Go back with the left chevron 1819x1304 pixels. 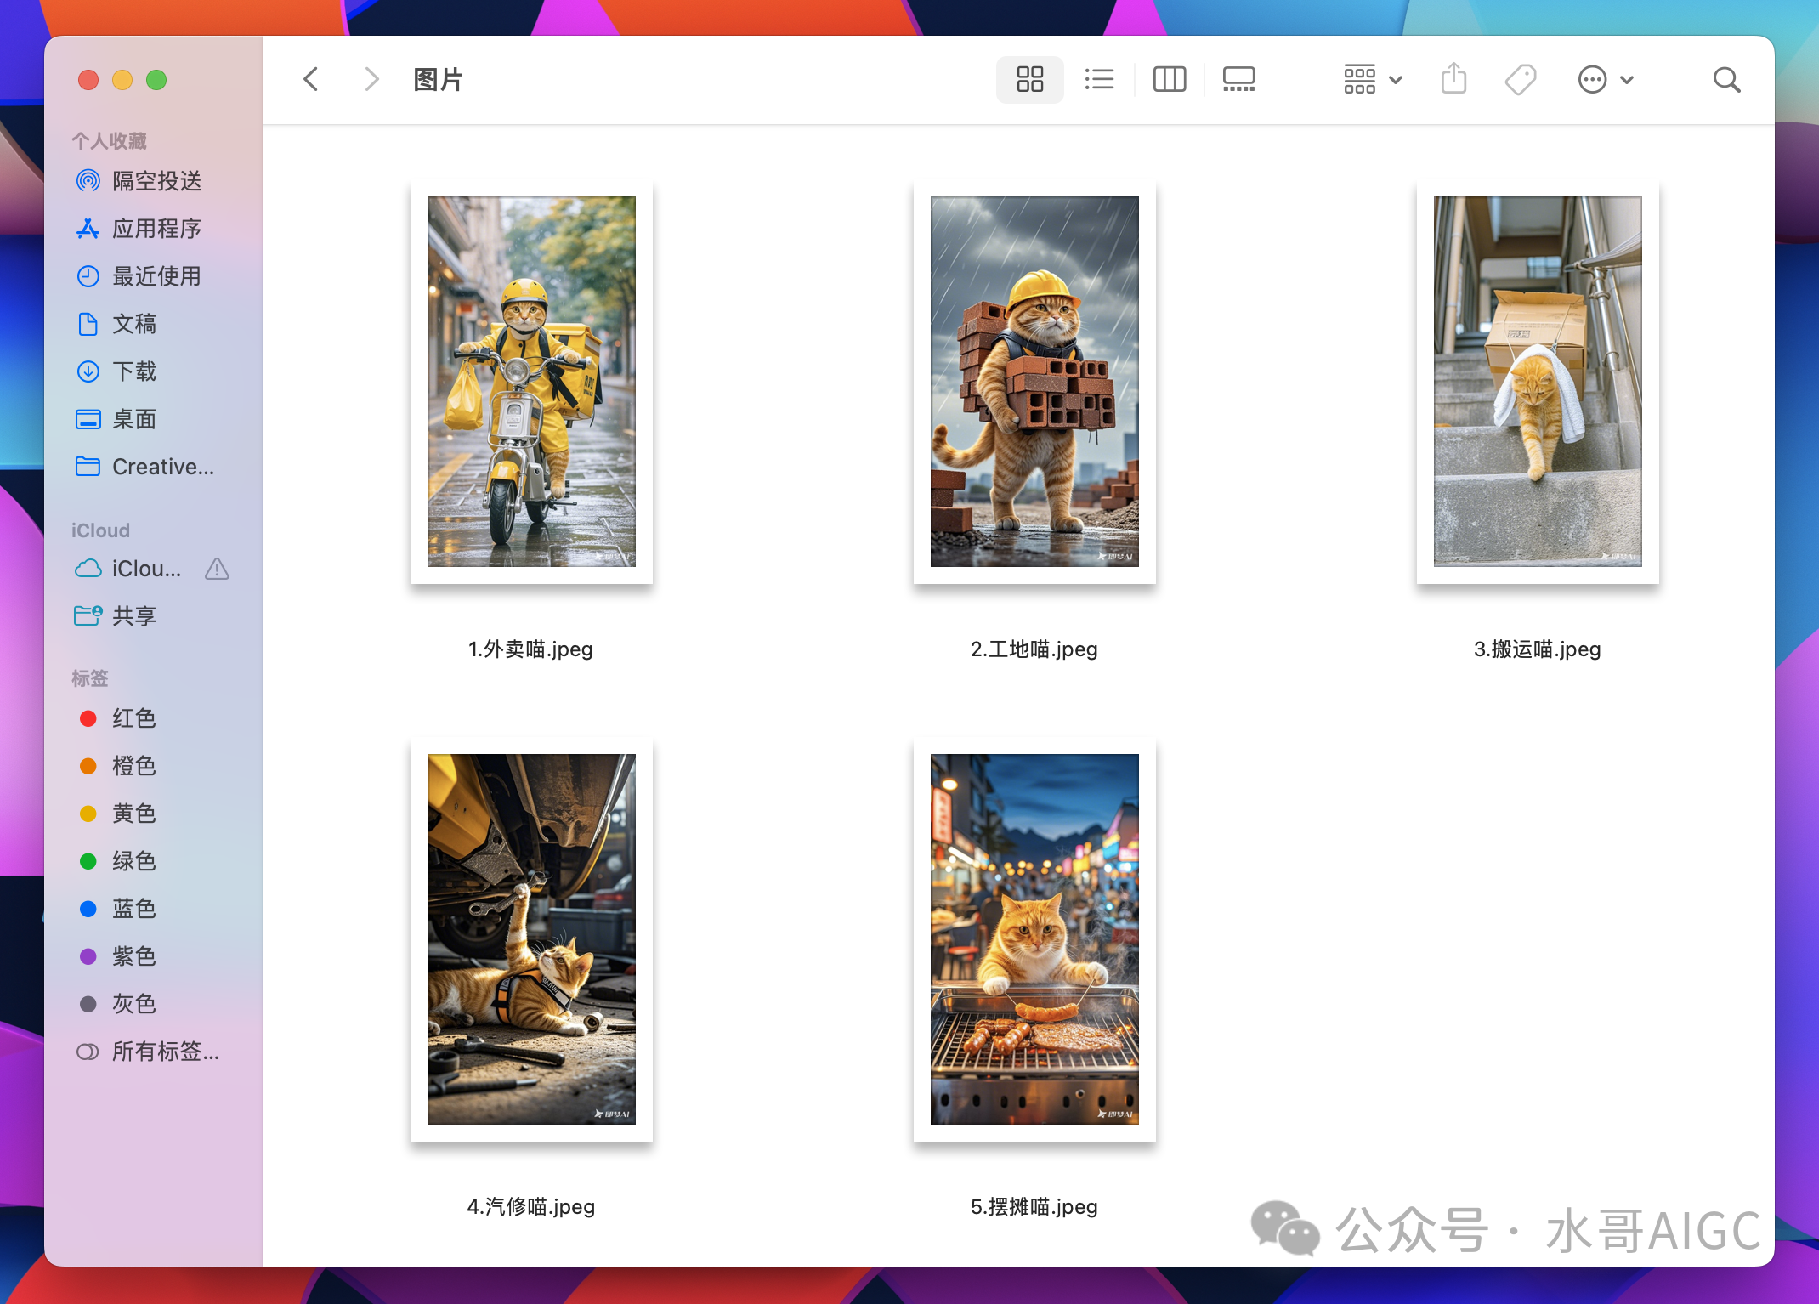tap(311, 80)
